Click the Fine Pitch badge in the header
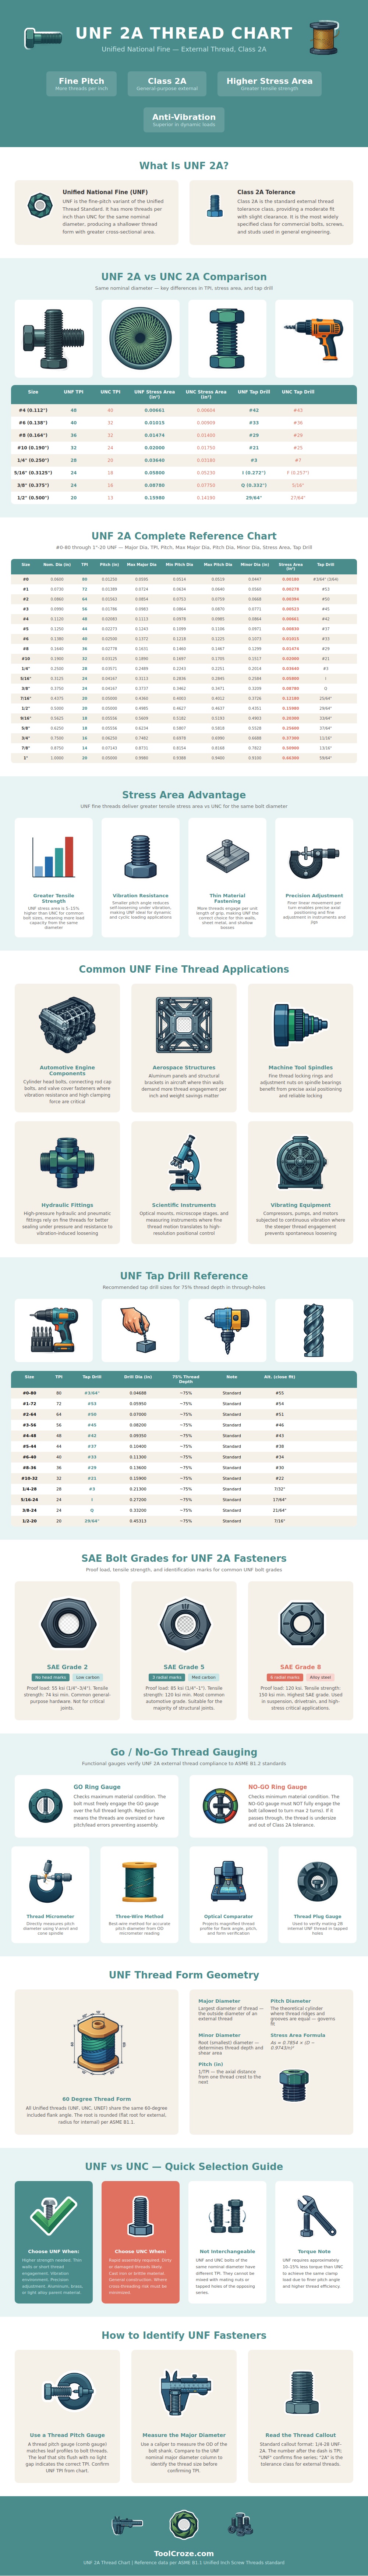368x2576 pixels. (x=81, y=83)
